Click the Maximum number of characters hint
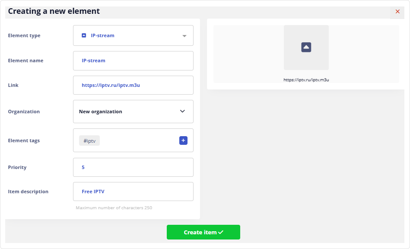The width and height of the screenshot is (410, 249). (x=114, y=207)
